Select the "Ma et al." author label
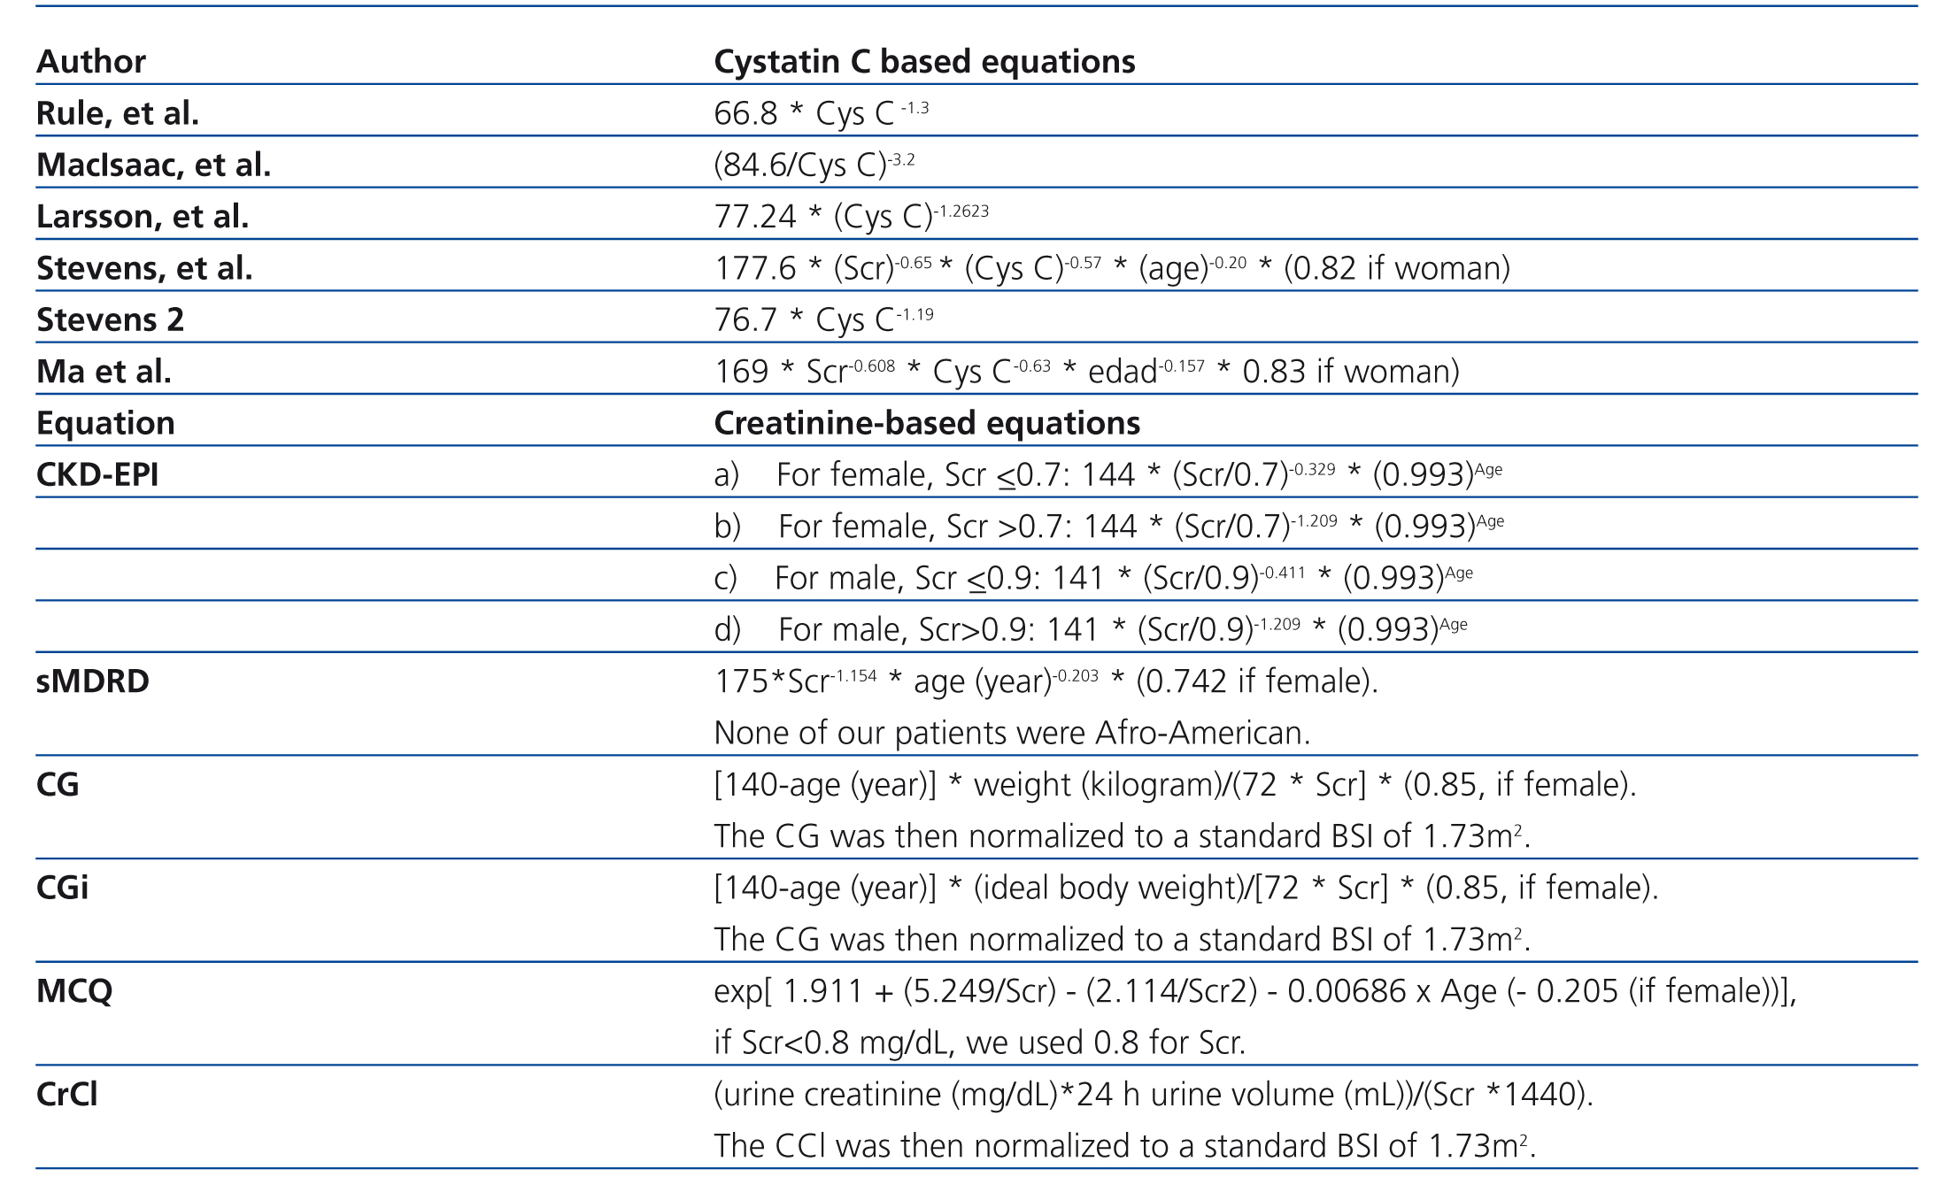1937x1185 pixels. pyautogui.click(x=104, y=372)
